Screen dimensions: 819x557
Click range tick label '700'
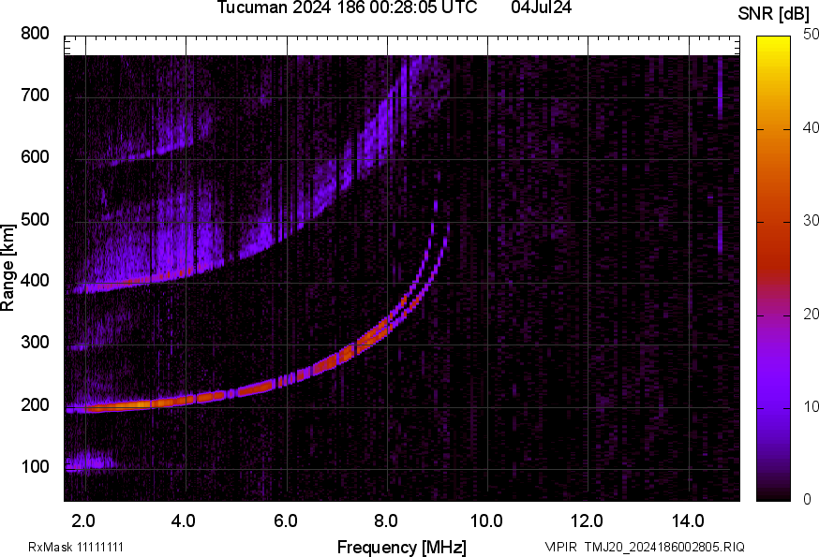coord(35,95)
